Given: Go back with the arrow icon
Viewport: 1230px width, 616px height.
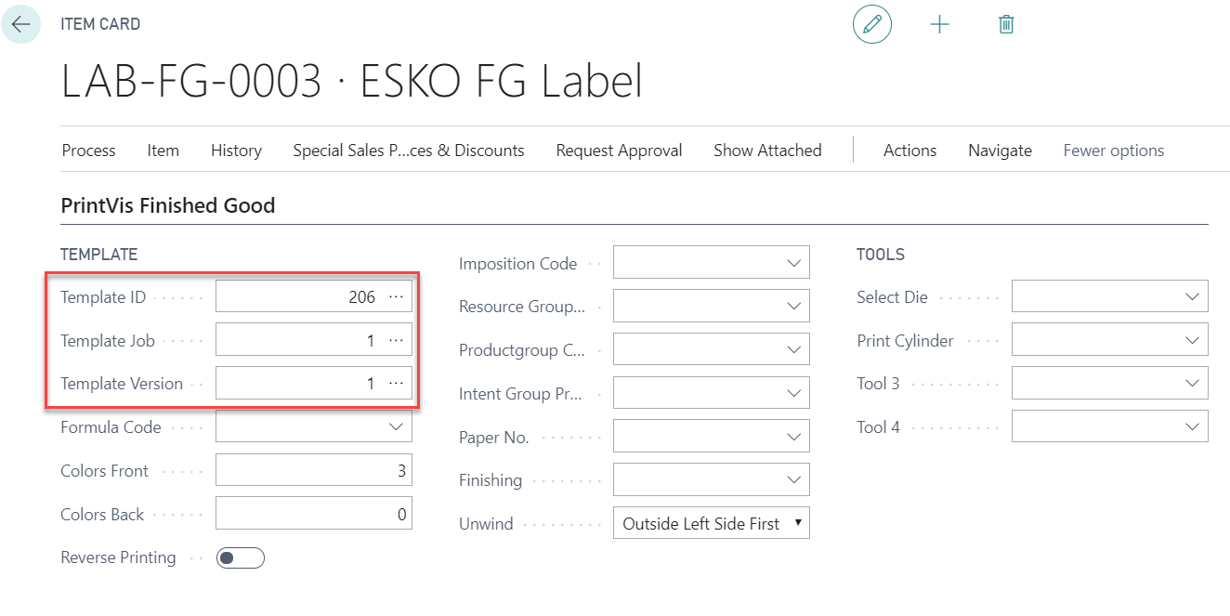Looking at the screenshot, I should click(x=20, y=24).
